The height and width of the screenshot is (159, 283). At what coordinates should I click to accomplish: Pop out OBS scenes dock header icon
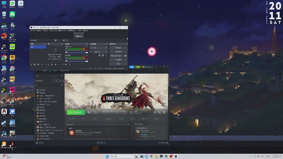point(45,44)
